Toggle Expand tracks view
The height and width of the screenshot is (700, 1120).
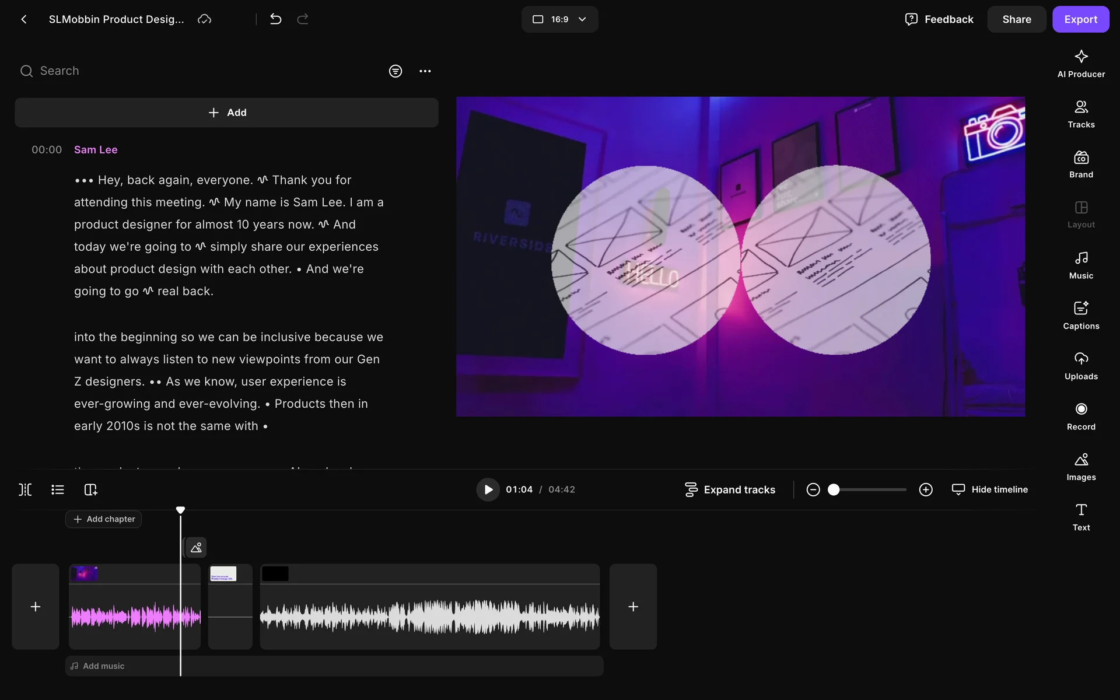coord(730,489)
